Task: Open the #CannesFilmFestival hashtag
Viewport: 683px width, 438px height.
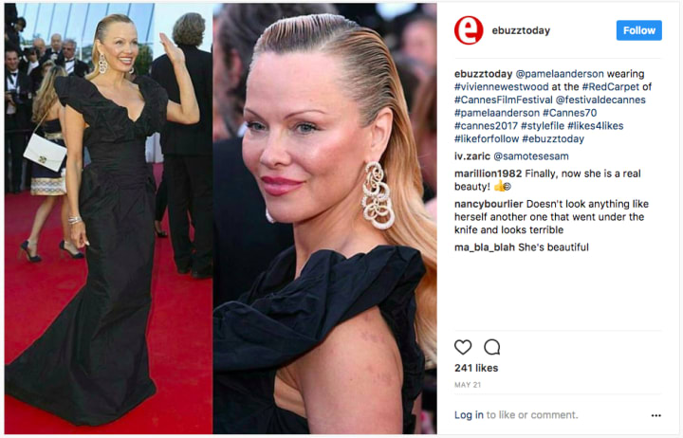Action: (503, 100)
